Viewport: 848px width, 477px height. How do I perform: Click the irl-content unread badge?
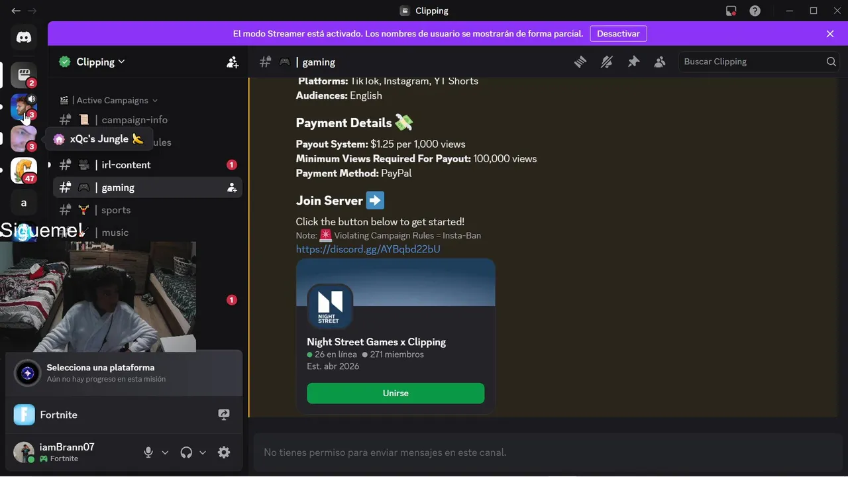click(231, 165)
